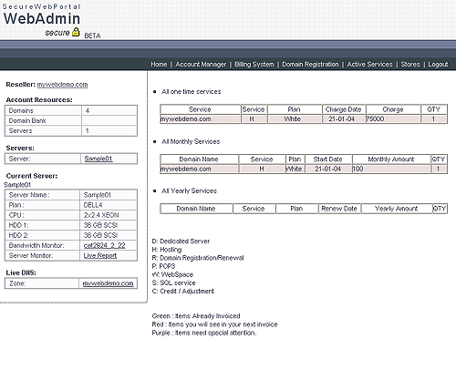The width and height of the screenshot is (456, 370).
Task: Open the Billing System page
Action: pyautogui.click(x=254, y=65)
